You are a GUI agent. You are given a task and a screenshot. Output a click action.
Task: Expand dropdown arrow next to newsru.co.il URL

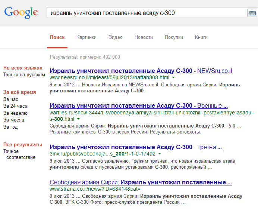(173, 77)
